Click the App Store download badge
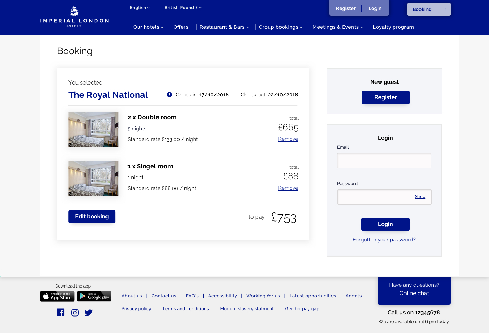Viewport: 489px width, 334px height. coord(57,296)
